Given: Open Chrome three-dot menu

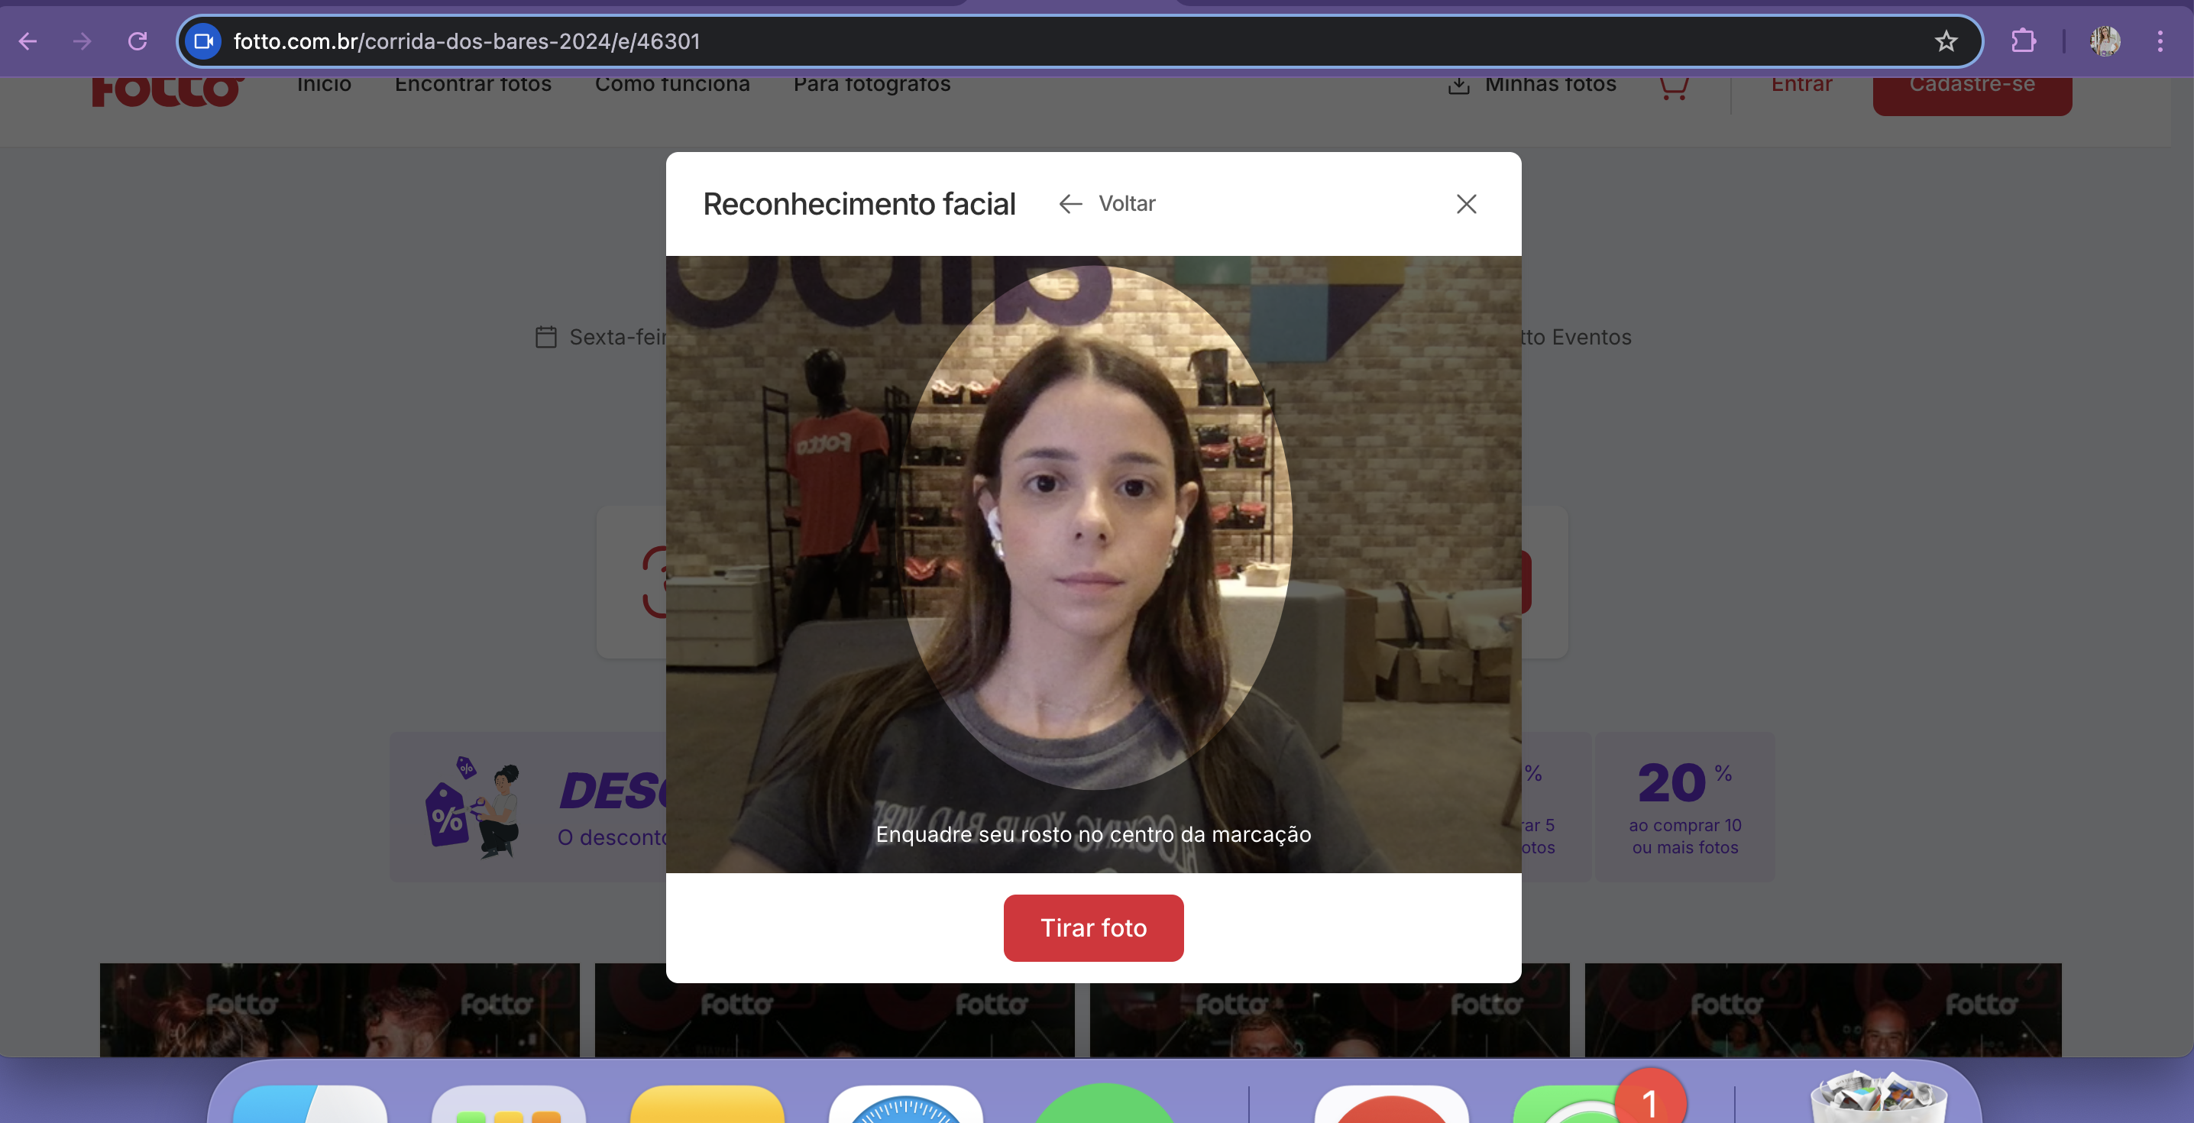Looking at the screenshot, I should point(2160,41).
